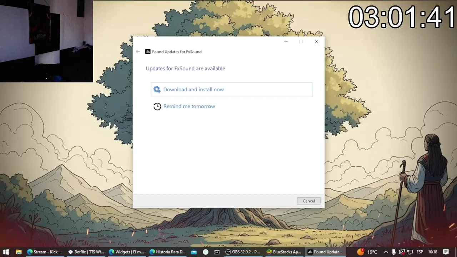The width and height of the screenshot is (457, 257).
Task: Show hidden system tray icons
Action: click(386, 252)
